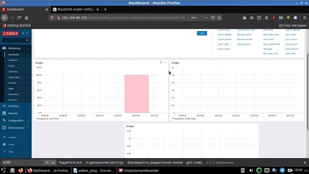The height and width of the screenshot is (174, 309).
Task: Open SimpleScreenRecorder from the taskbar
Action: [x=139, y=171]
